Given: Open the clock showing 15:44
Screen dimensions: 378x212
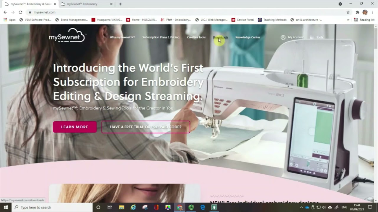Looking at the screenshot, I should tap(357, 207).
